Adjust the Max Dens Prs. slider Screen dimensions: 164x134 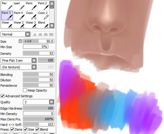tap(39, 119)
